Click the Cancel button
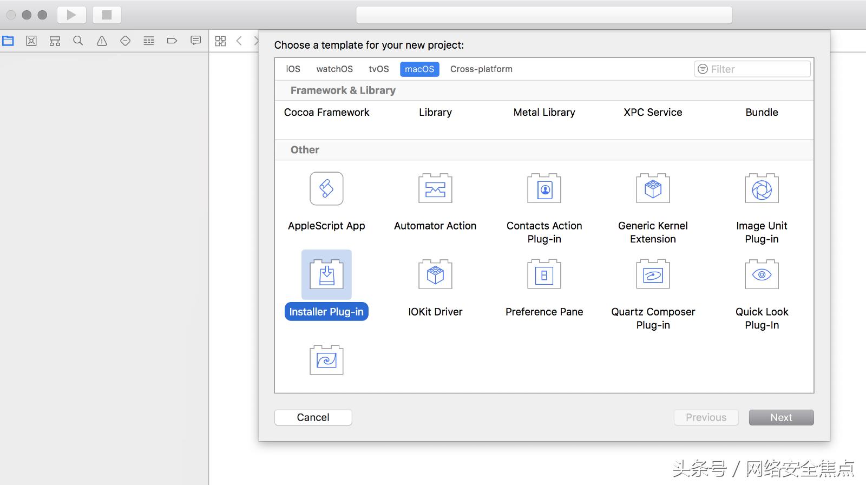The height and width of the screenshot is (485, 866). (313, 417)
